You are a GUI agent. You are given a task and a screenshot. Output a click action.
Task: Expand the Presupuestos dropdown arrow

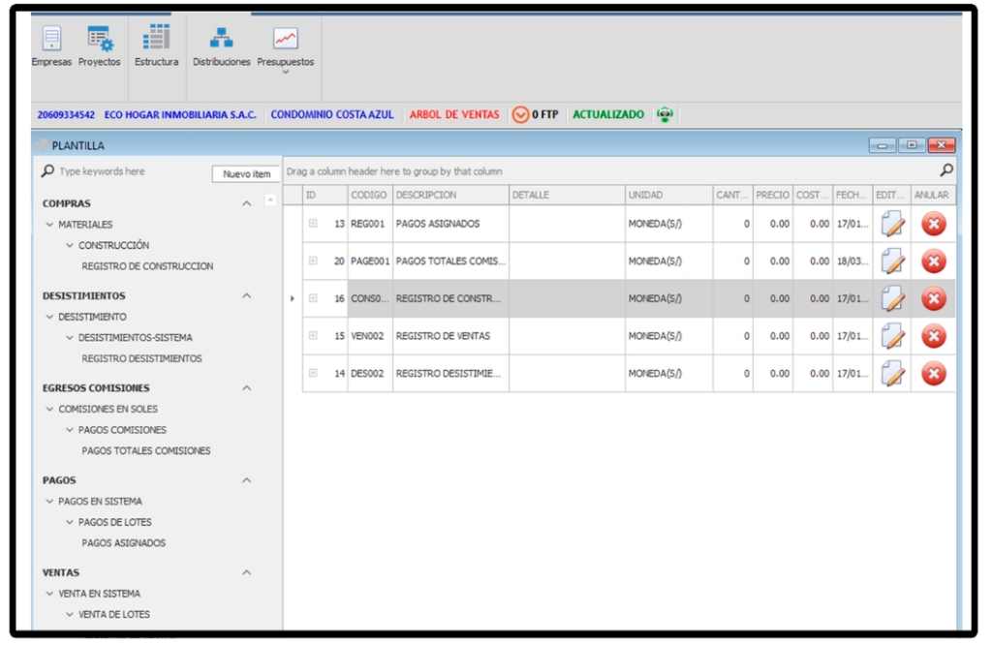point(286,72)
